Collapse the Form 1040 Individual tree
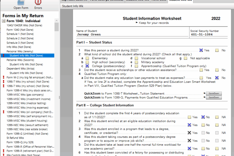Image resolution: width=234 pixels, height=156 pixels. click(3, 21)
